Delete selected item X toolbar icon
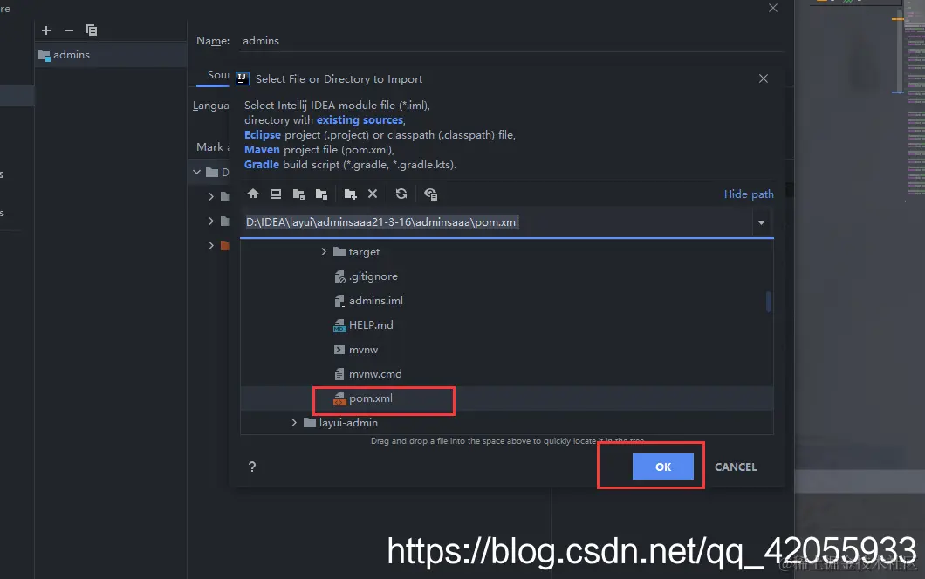The image size is (925, 579). pyautogui.click(x=373, y=194)
